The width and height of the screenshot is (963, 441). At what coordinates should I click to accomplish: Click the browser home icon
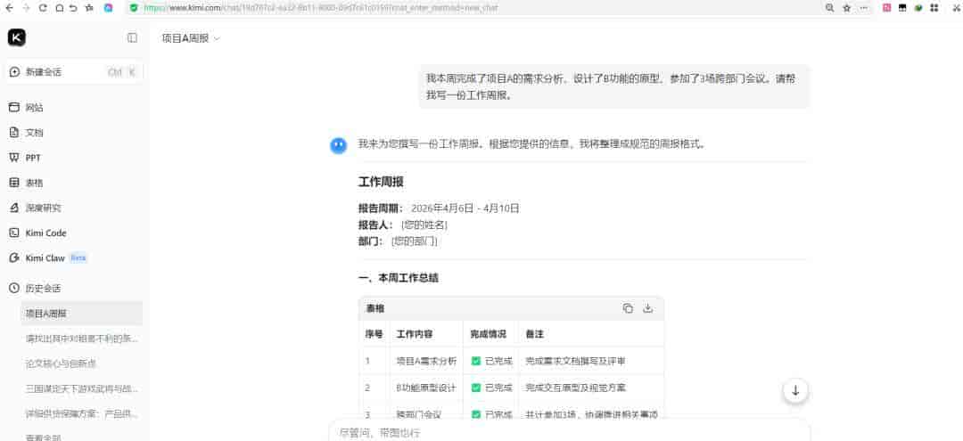tap(59, 8)
